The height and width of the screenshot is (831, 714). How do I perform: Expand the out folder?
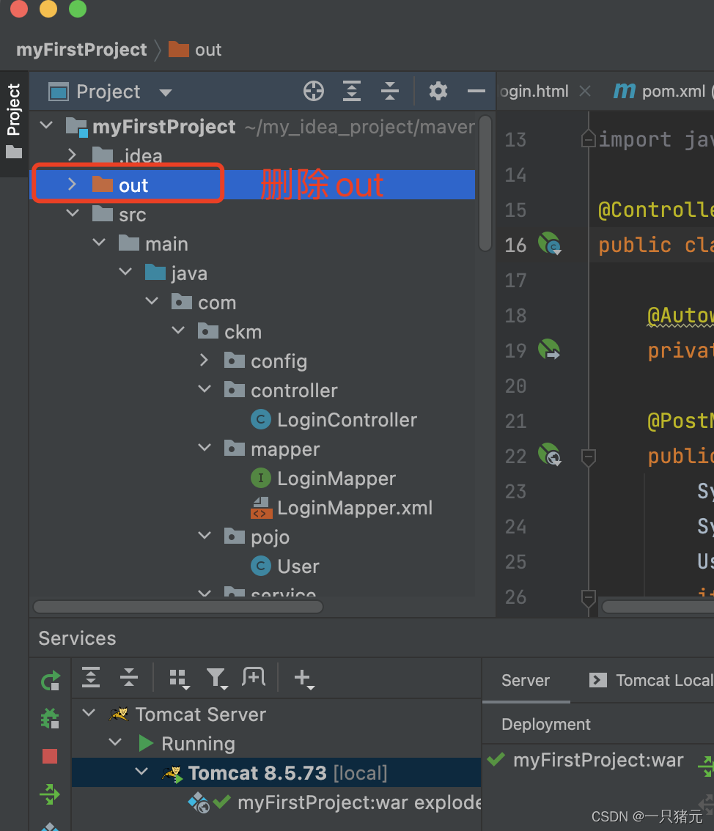[x=72, y=185]
